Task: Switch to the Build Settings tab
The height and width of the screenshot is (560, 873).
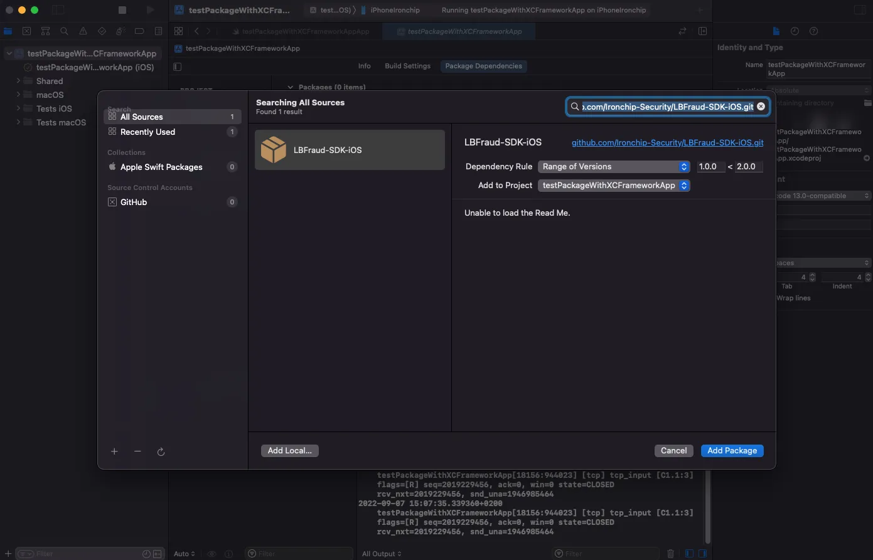Action: click(407, 66)
